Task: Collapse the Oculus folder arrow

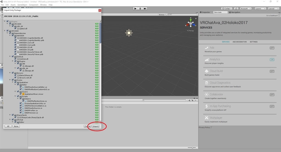Action: pos(10,80)
